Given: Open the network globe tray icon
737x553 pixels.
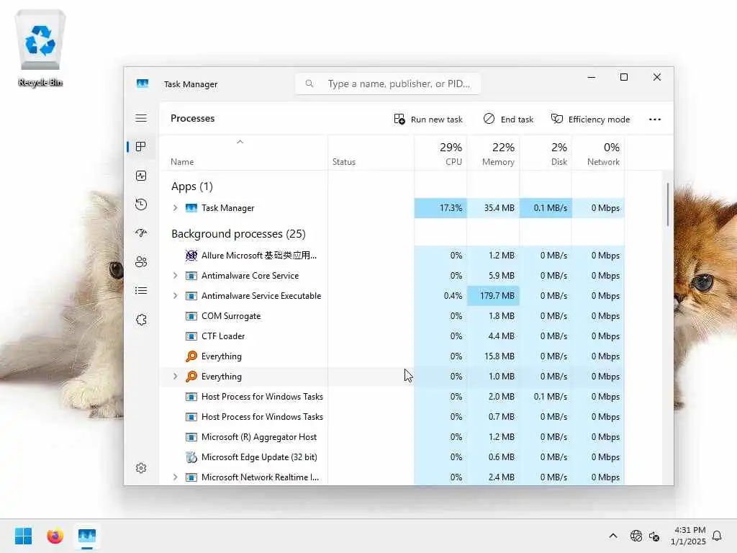Looking at the screenshot, I should coord(636,536).
